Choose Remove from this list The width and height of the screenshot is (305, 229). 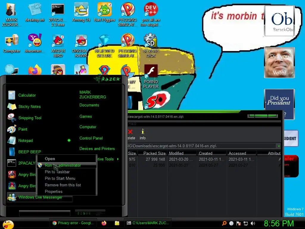[x=66, y=185]
